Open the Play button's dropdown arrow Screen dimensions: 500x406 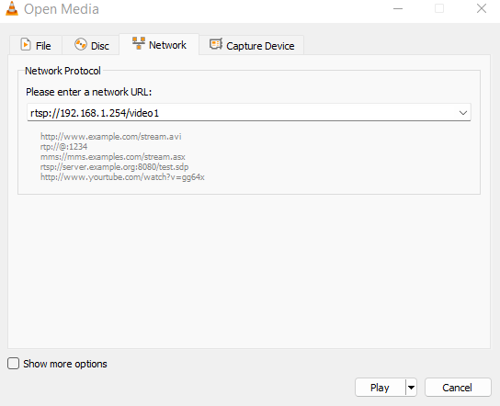click(412, 388)
